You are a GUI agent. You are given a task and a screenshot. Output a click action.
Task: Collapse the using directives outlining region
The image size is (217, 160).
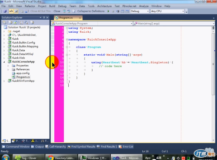coord(67,28)
